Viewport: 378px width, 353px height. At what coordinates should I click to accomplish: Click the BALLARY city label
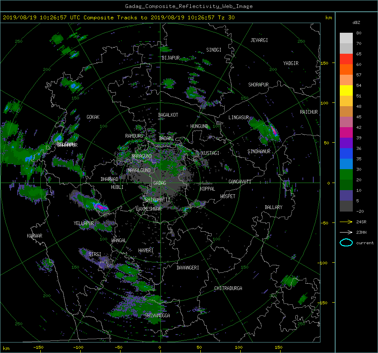pyautogui.click(x=273, y=207)
